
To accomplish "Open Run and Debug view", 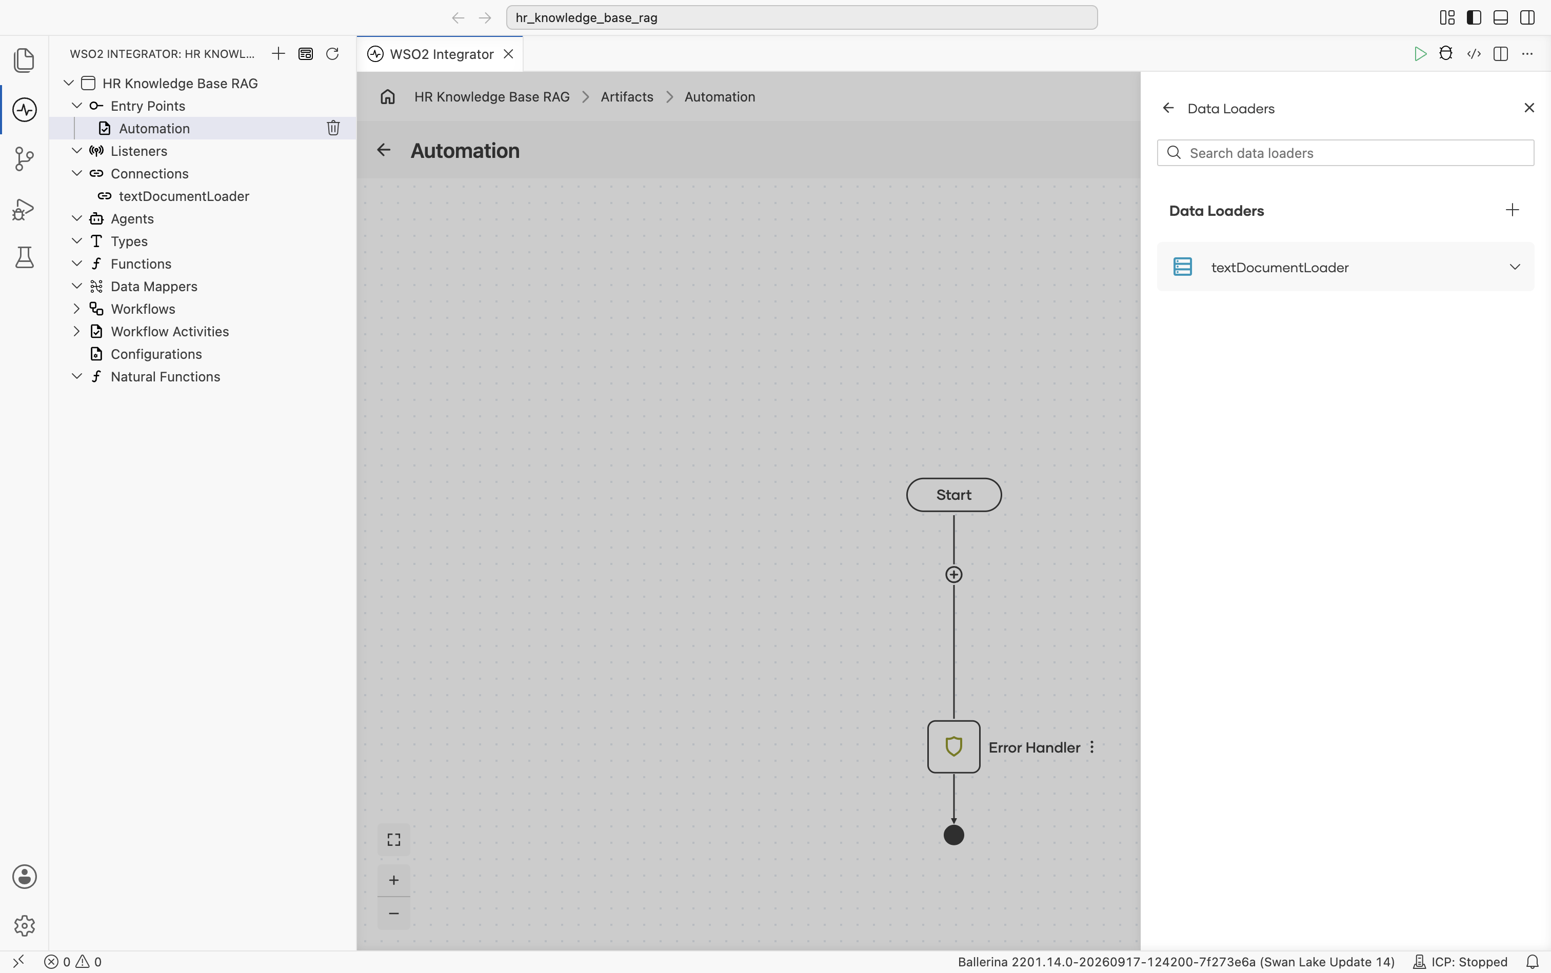I will tap(25, 209).
